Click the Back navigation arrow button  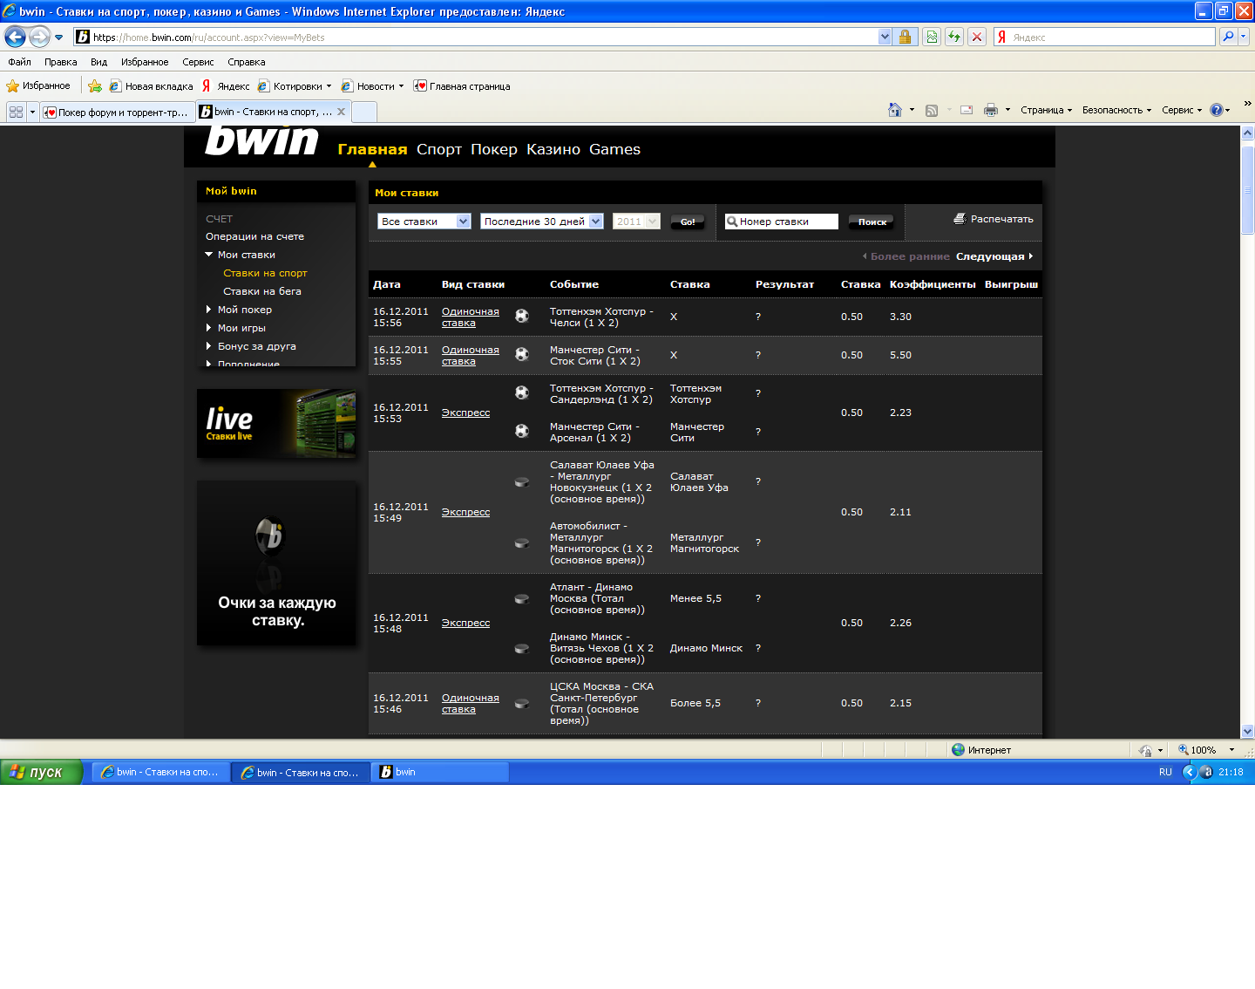coord(15,37)
